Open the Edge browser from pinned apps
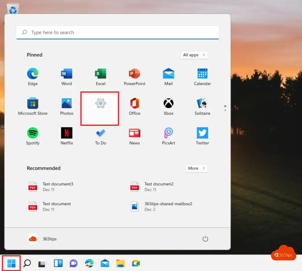The image size is (302, 271). [33, 76]
